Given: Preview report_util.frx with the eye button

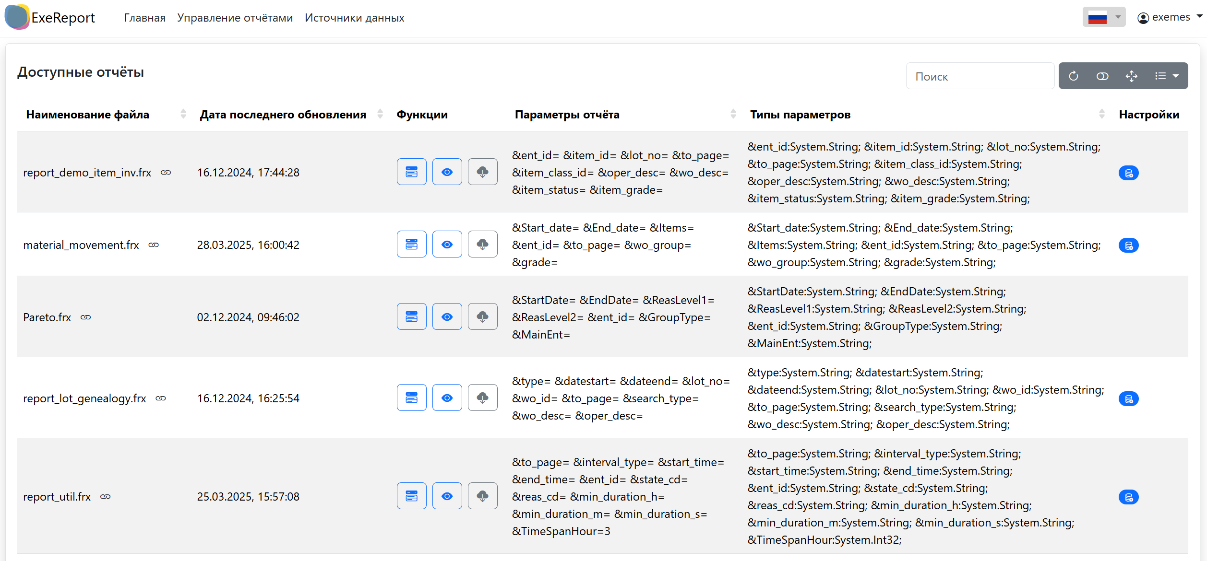Looking at the screenshot, I should coord(447,496).
